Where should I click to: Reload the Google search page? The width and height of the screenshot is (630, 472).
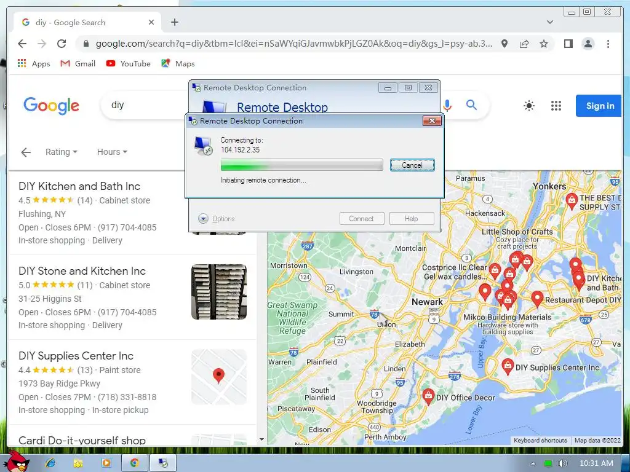pos(62,44)
